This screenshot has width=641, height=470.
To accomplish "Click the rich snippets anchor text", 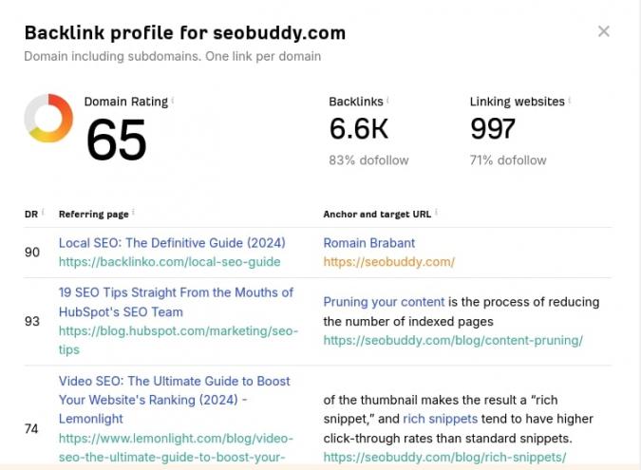I will [441, 419].
